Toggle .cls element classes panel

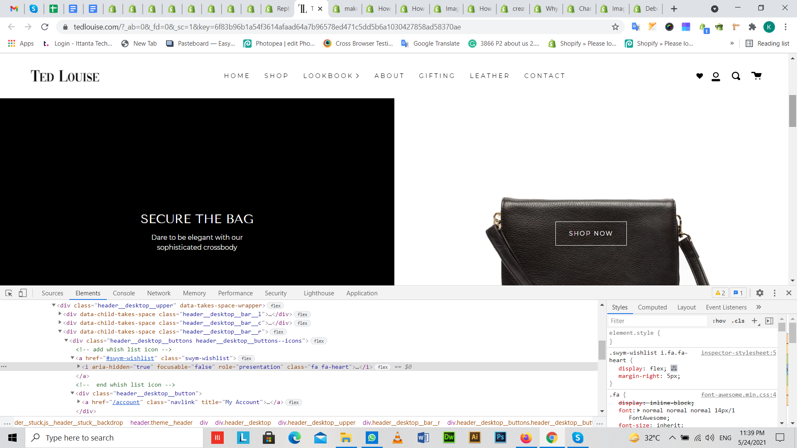(x=738, y=321)
